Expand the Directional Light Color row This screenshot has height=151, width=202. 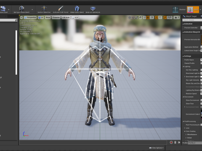coord(185,77)
